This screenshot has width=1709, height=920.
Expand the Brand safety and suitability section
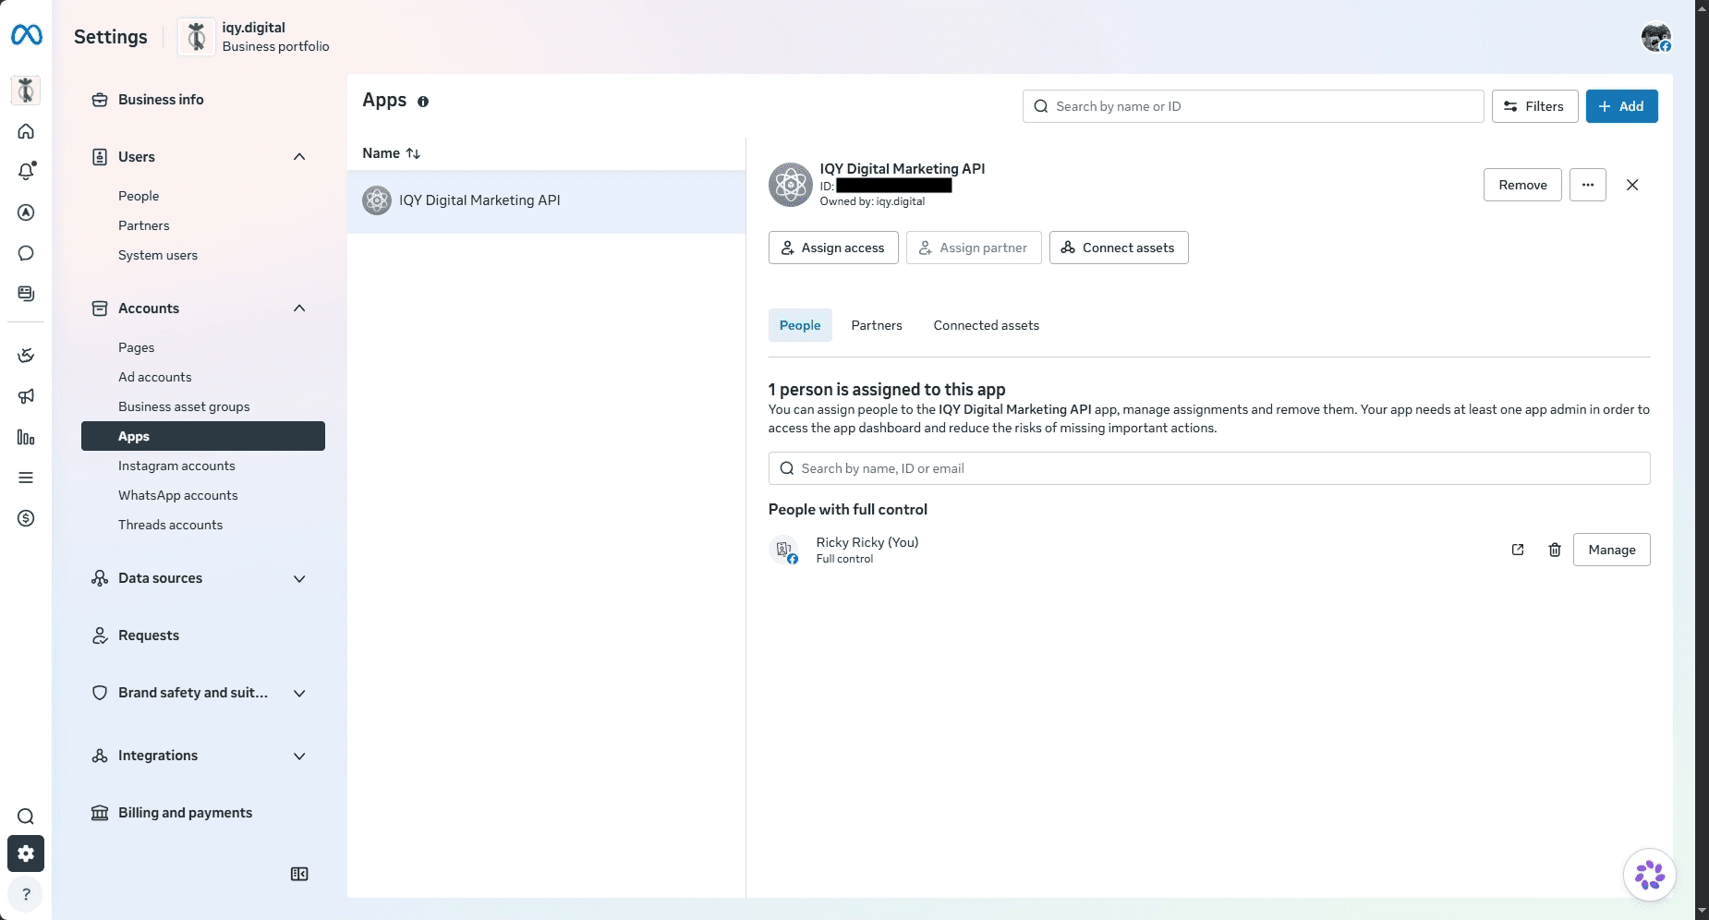pos(299,693)
